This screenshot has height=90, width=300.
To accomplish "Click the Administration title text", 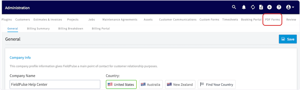I will click(x=17, y=8).
